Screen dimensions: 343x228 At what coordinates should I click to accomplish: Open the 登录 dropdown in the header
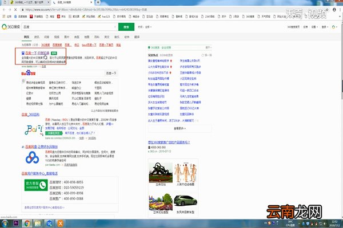(325, 27)
